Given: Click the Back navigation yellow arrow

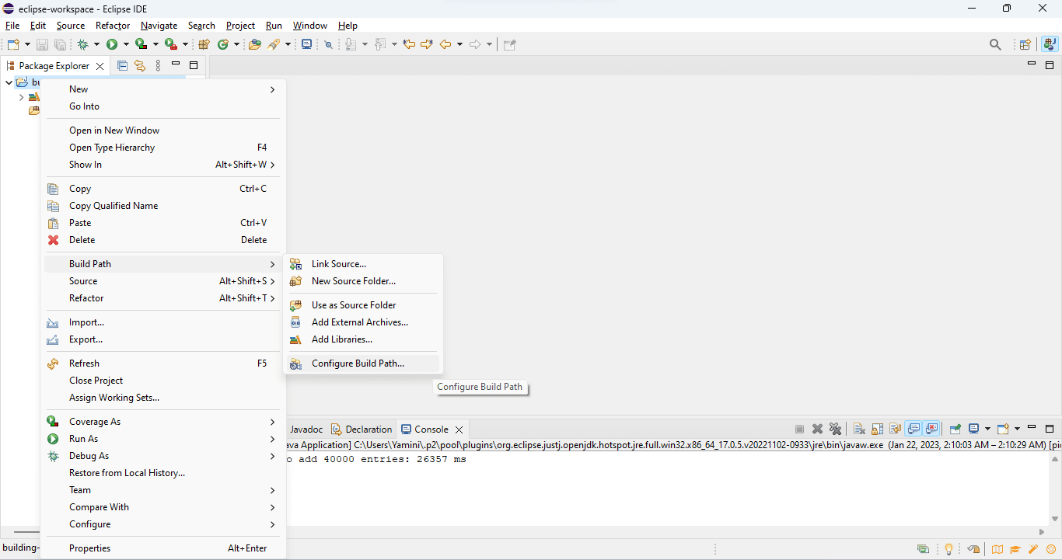Looking at the screenshot, I should tap(445, 44).
